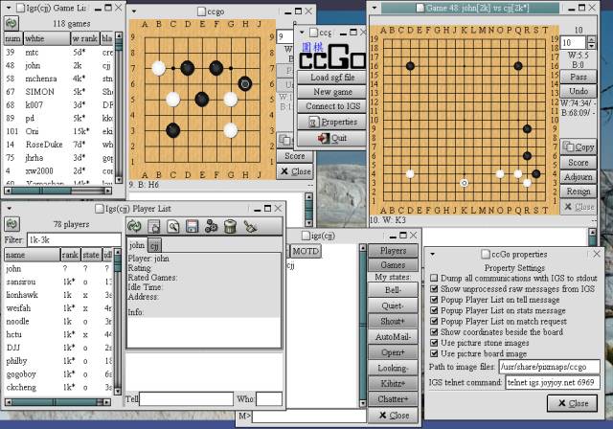Click the trash can icon in player toolbar
613x429 pixels.
230,226
